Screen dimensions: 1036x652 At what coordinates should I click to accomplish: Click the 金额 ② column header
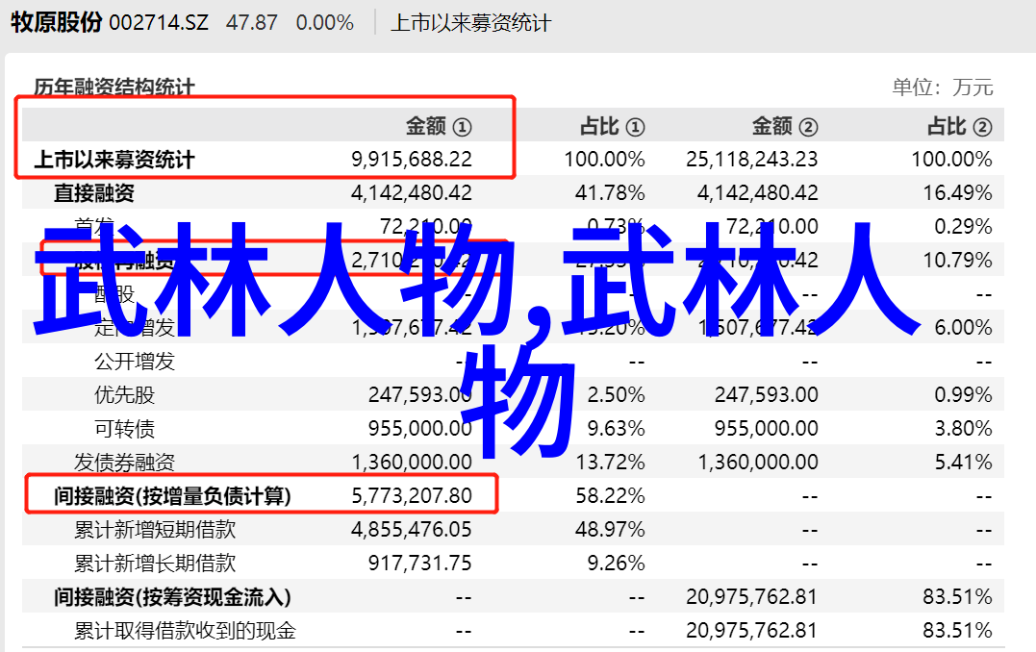[784, 126]
